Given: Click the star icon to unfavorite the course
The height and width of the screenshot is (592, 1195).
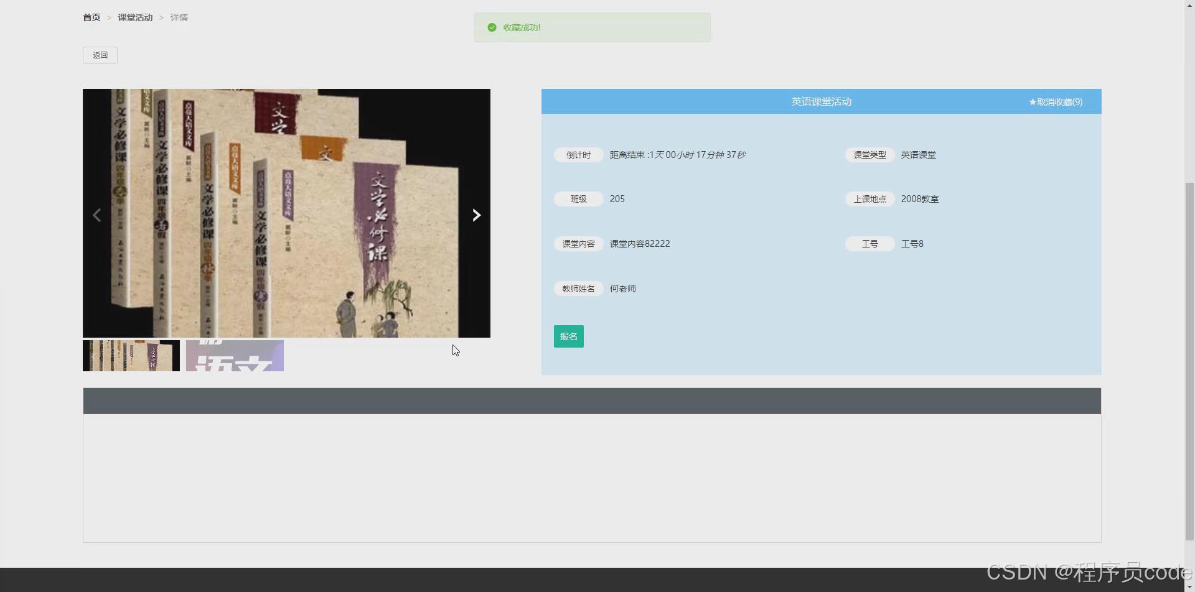Looking at the screenshot, I should pyautogui.click(x=1031, y=102).
